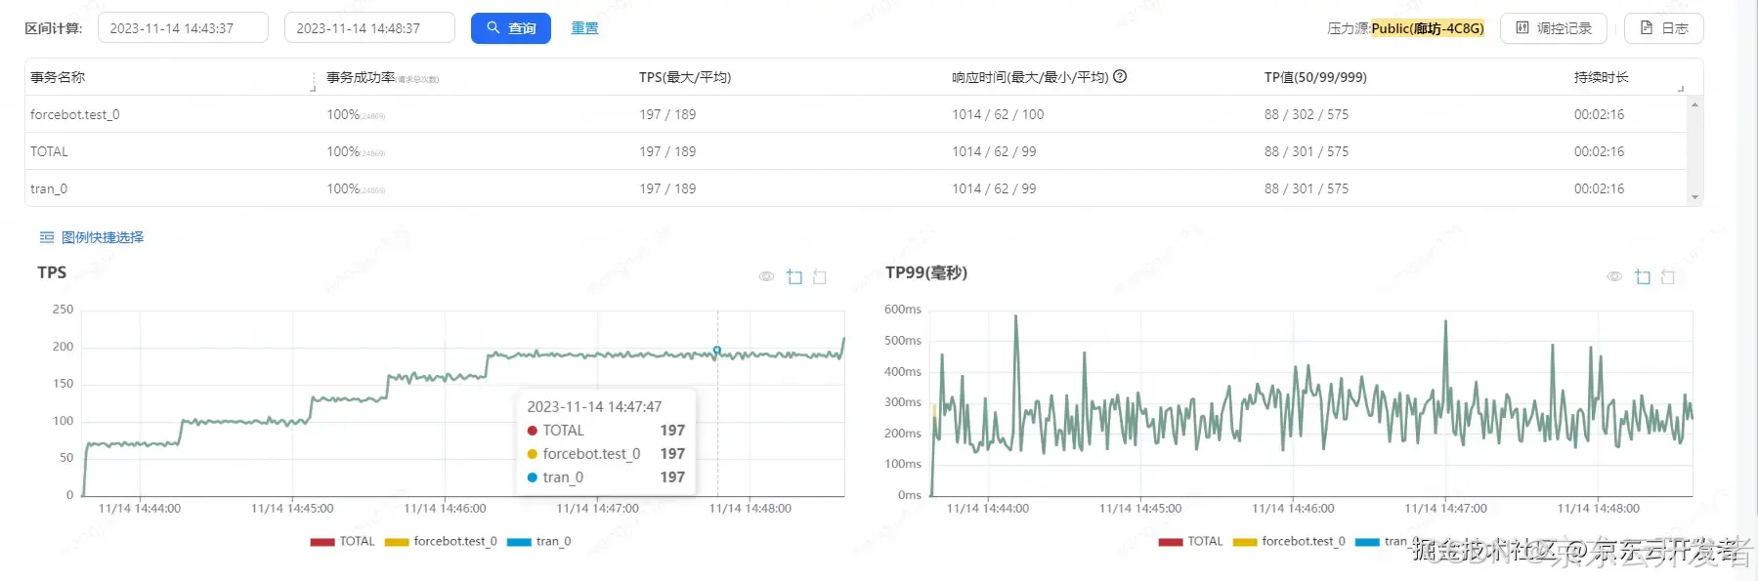Select the forcebot.test_0 row name
1758x581 pixels.
[74, 114]
